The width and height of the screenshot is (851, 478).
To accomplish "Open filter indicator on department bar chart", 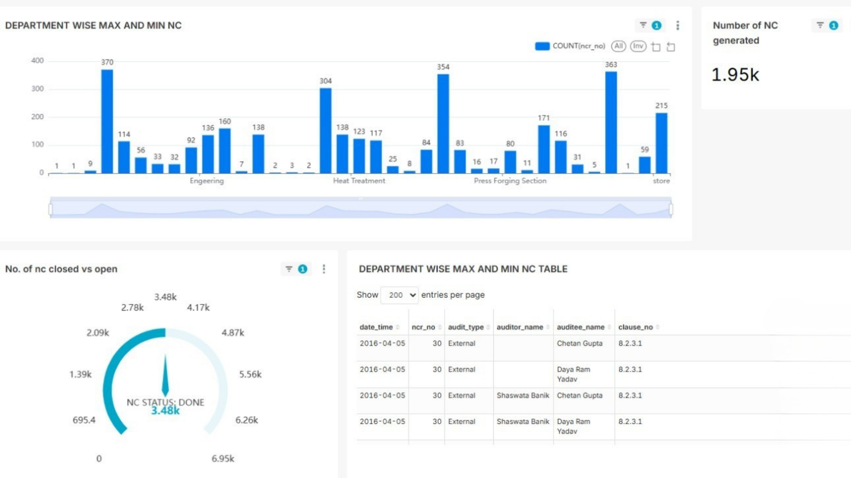I will pos(650,25).
